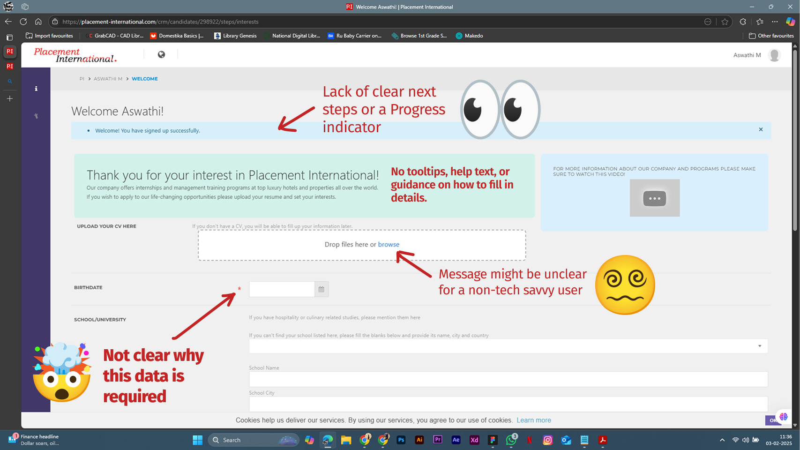Open the favourites list icon
The height and width of the screenshot is (450, 800).
760,22
